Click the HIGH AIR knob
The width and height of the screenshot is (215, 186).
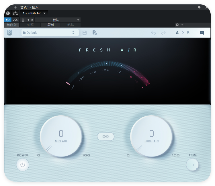coord(151,136)
